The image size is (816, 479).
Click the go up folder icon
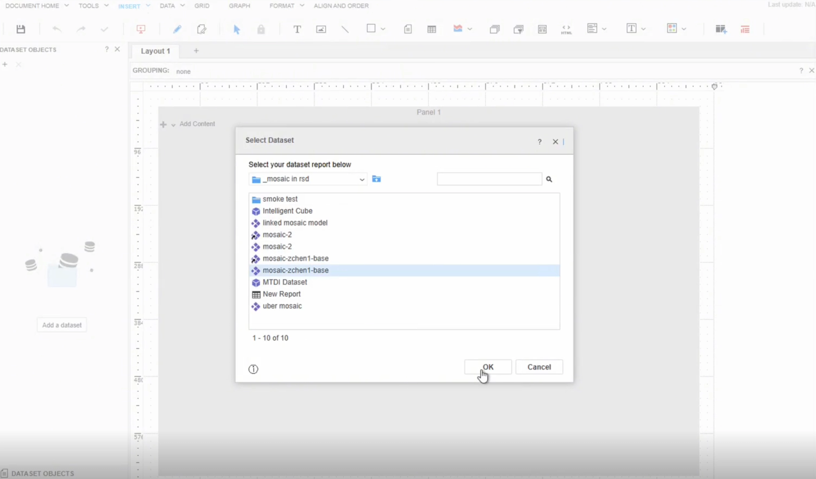tap(376, 179)
